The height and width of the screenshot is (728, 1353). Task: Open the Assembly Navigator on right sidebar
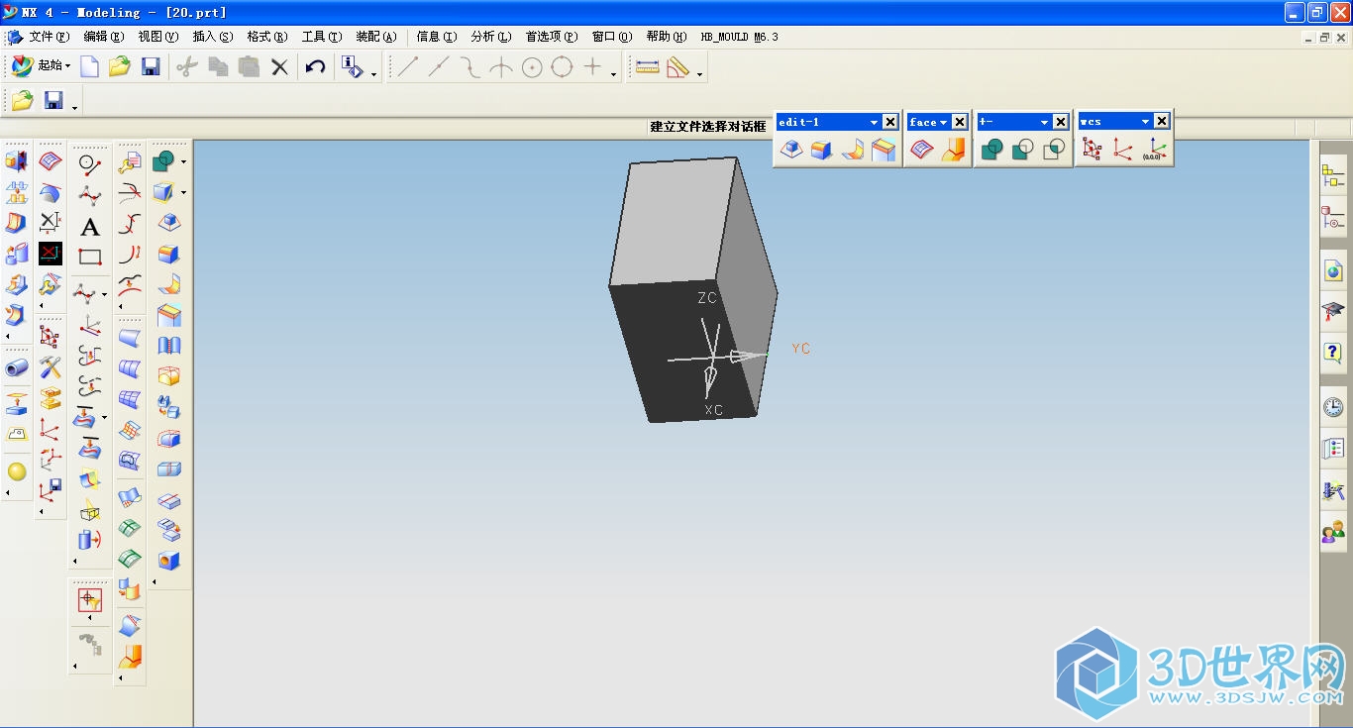[1333, 176]
